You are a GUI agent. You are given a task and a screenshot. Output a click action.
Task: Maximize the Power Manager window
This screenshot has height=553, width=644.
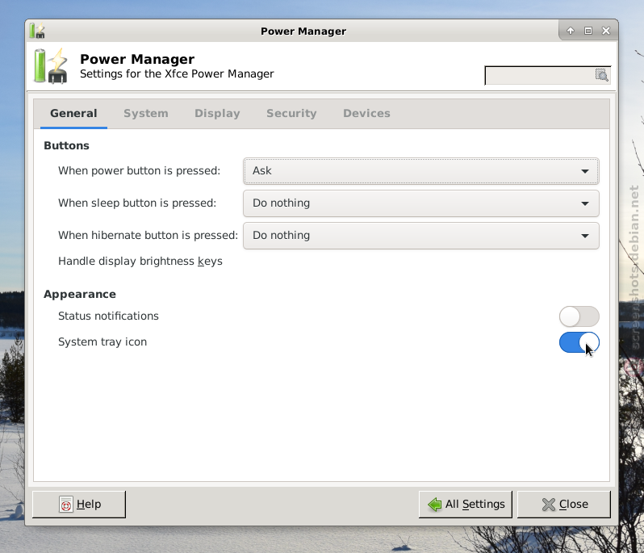click(588, 31)
